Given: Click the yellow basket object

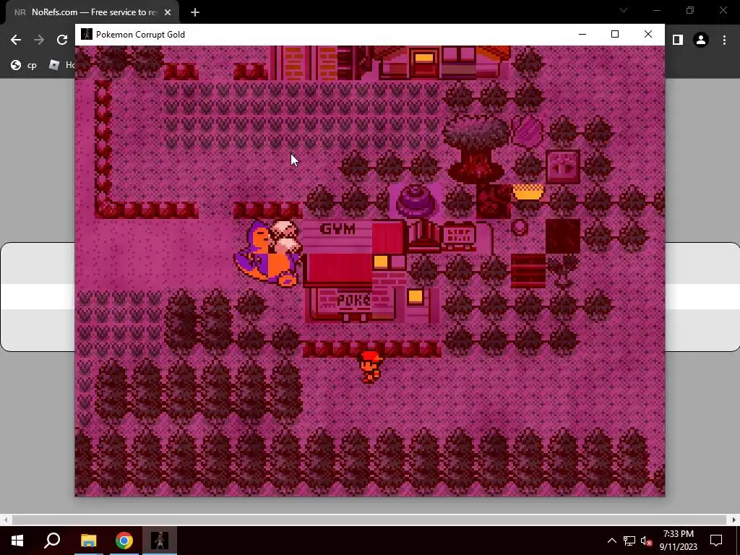Looking at the screenshot, I should coord(528,192).
